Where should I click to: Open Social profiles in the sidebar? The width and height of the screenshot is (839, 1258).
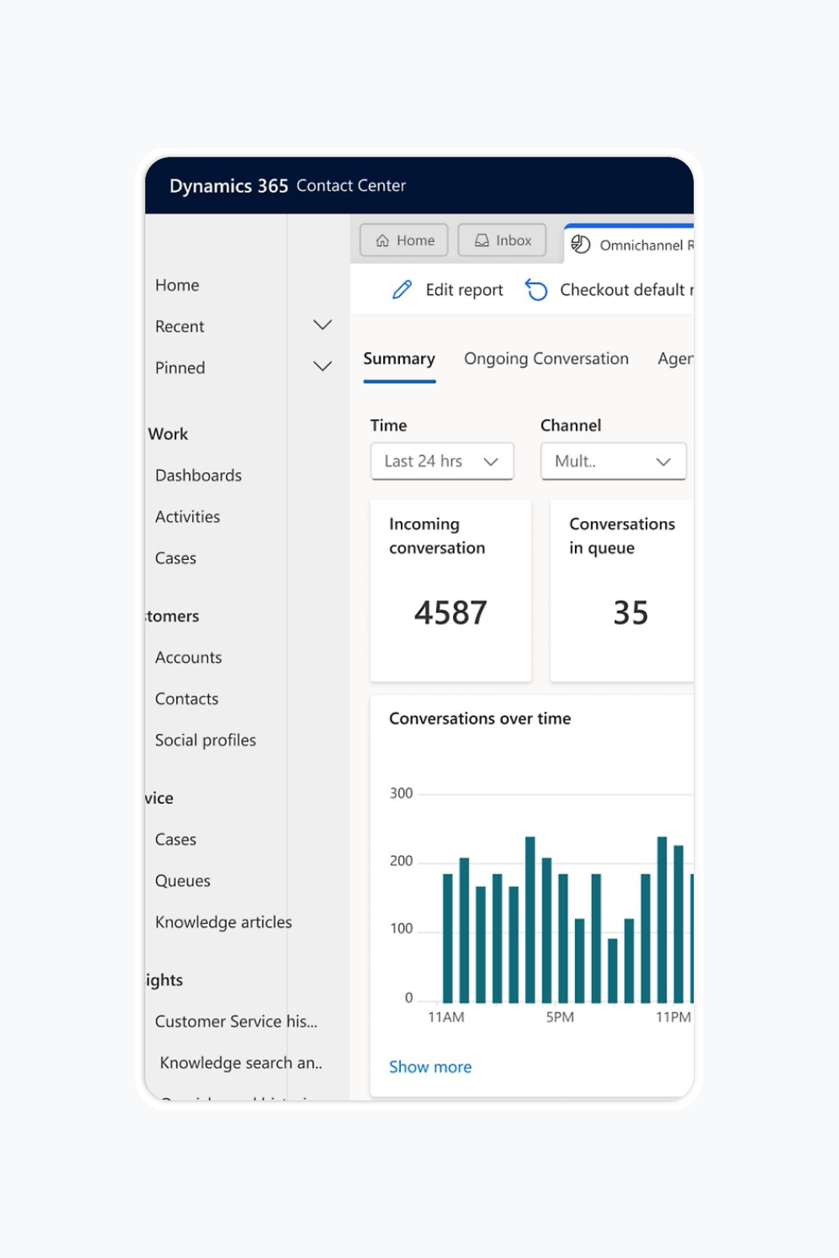click(x=205, y=740)
